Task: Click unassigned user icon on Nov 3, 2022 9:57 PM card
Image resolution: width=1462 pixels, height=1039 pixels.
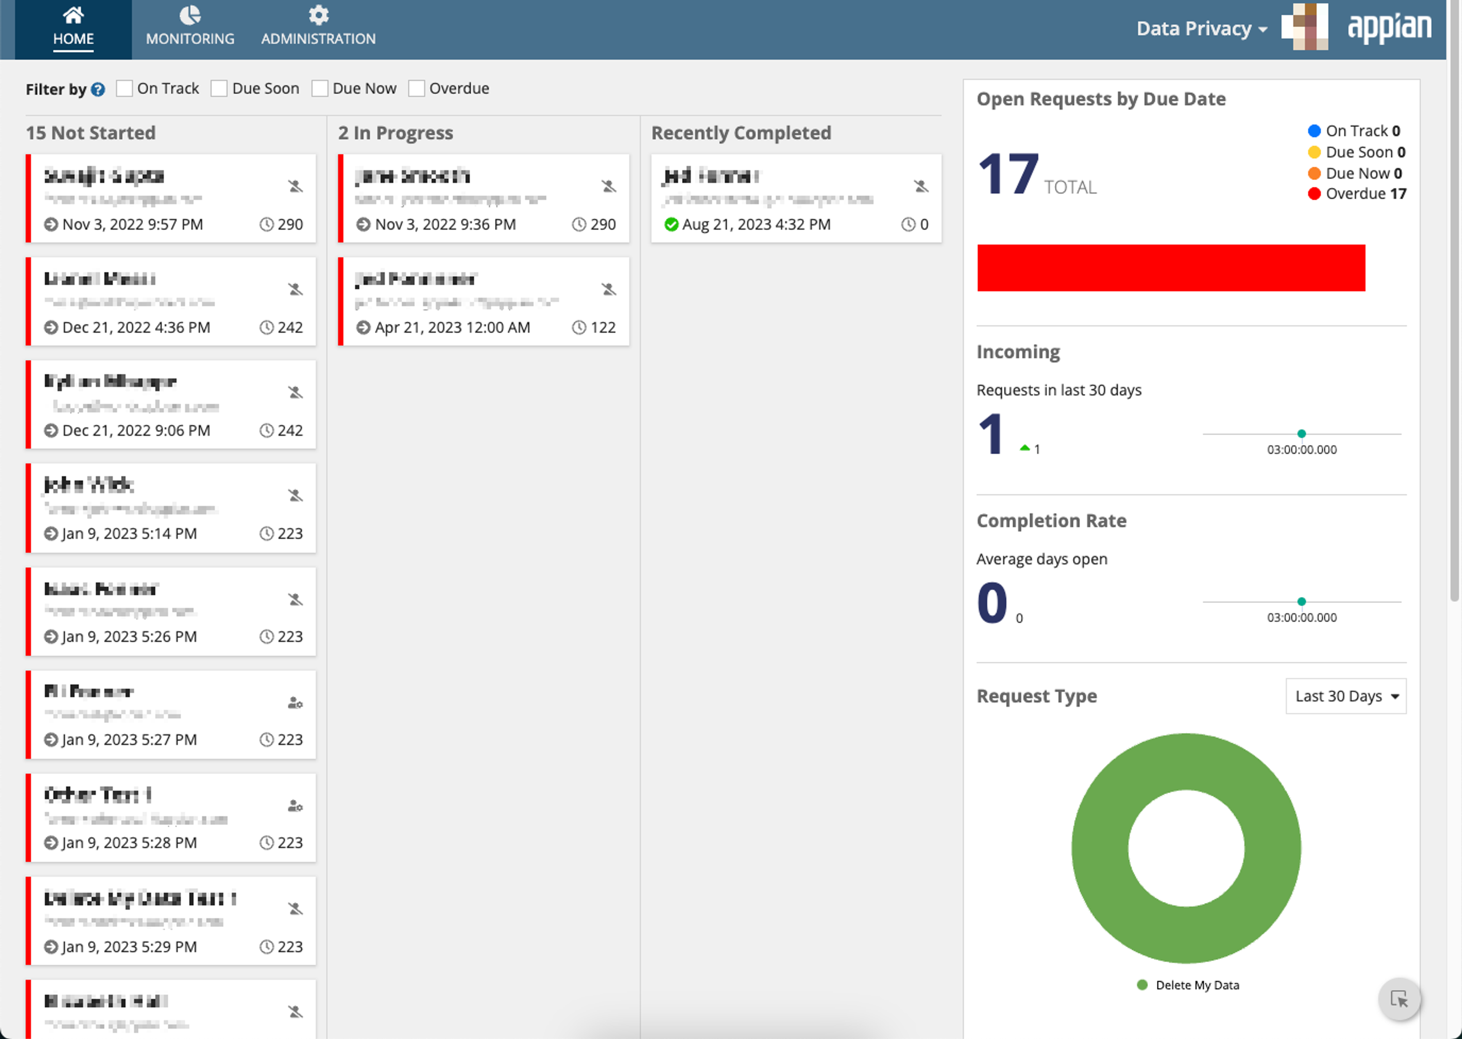Action: click(295, 186)
